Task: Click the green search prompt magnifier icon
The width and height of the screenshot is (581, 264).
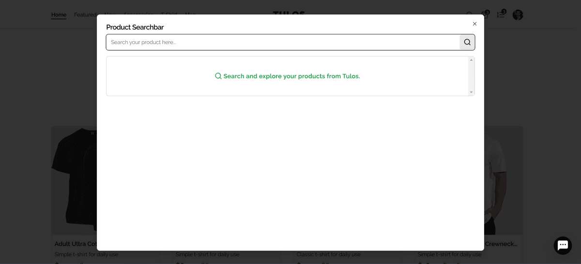Action: pos(218,76)
